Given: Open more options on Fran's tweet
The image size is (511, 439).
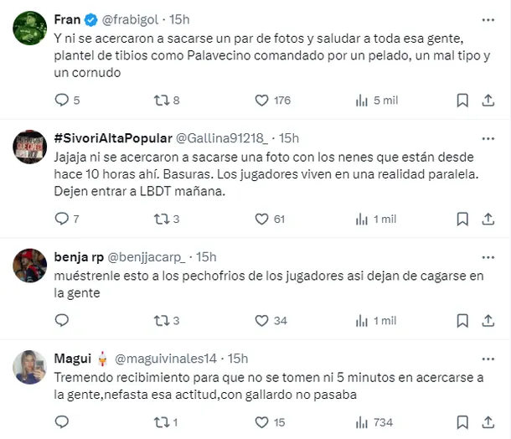Looking at the screenshot, I should [x=488, y=19].
